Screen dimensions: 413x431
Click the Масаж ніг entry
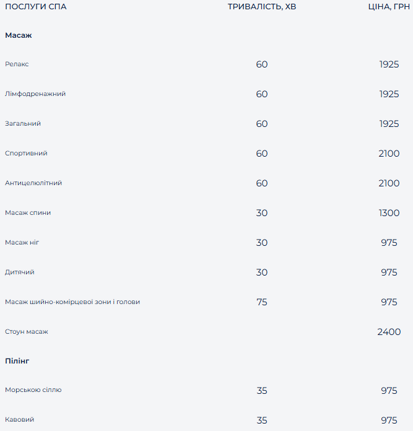22,243
